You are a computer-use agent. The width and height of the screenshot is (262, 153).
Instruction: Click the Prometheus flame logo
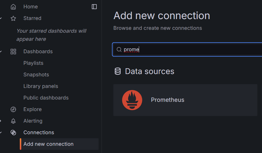[132, 100]
